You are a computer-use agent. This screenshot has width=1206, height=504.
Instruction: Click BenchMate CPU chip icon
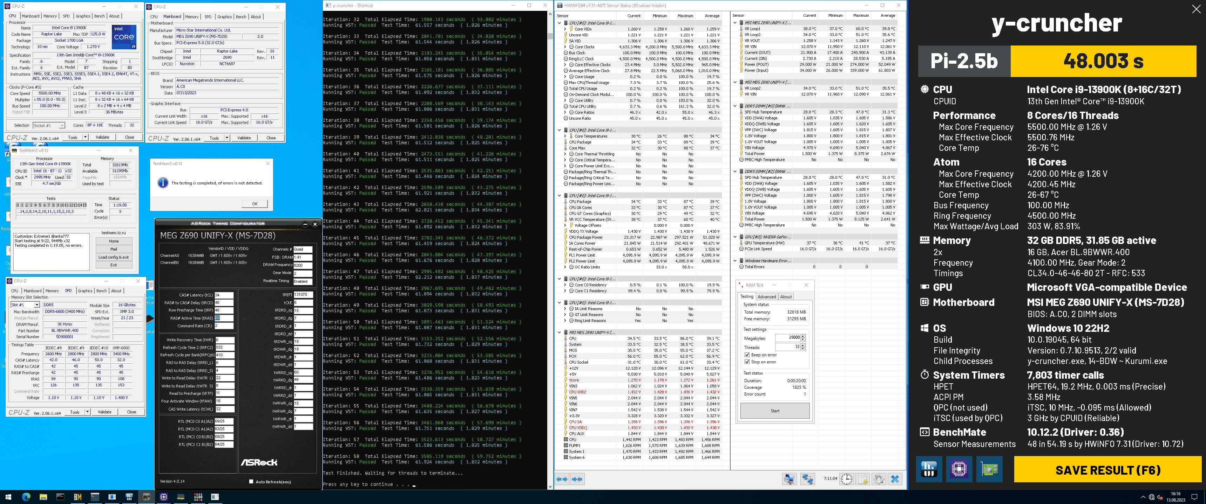958,469
